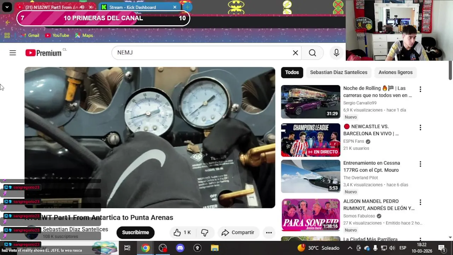Go back with browser arrow

[7, 22]
